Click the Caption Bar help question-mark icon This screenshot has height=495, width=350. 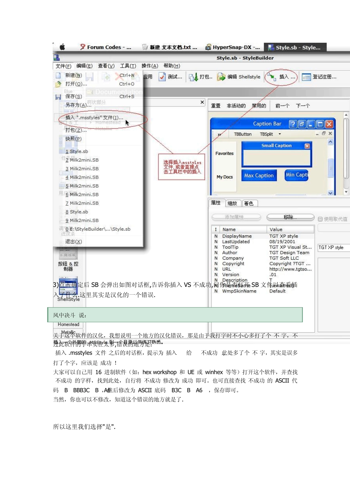(x=293, y=124)
